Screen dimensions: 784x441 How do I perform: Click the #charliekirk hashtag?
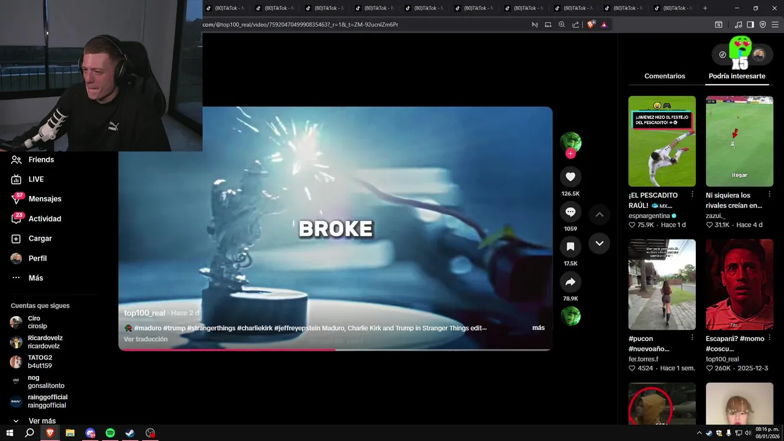pos(255,328)
